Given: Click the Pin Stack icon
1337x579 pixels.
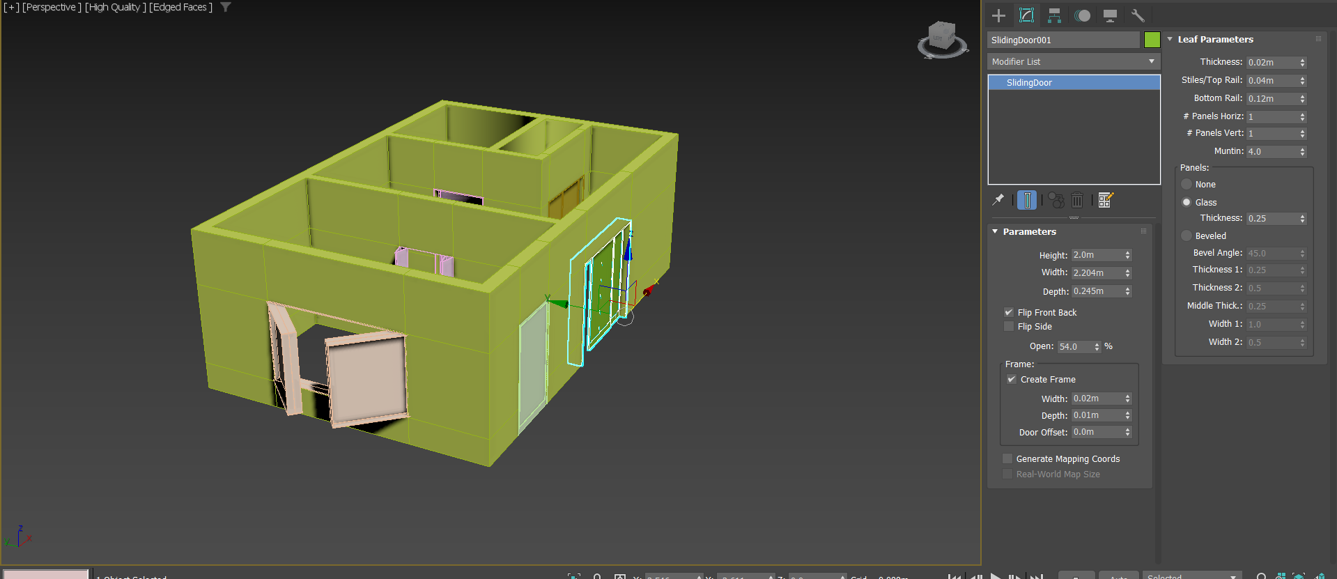Looking at the screenshot, I should pyautogui.click(x=998, y=200).
